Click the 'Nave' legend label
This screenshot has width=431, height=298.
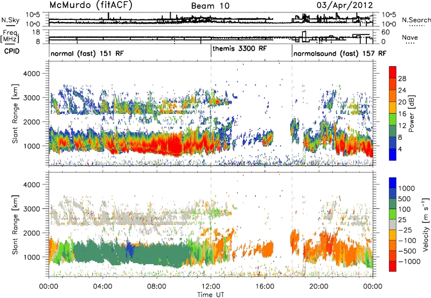coord(410,37)
